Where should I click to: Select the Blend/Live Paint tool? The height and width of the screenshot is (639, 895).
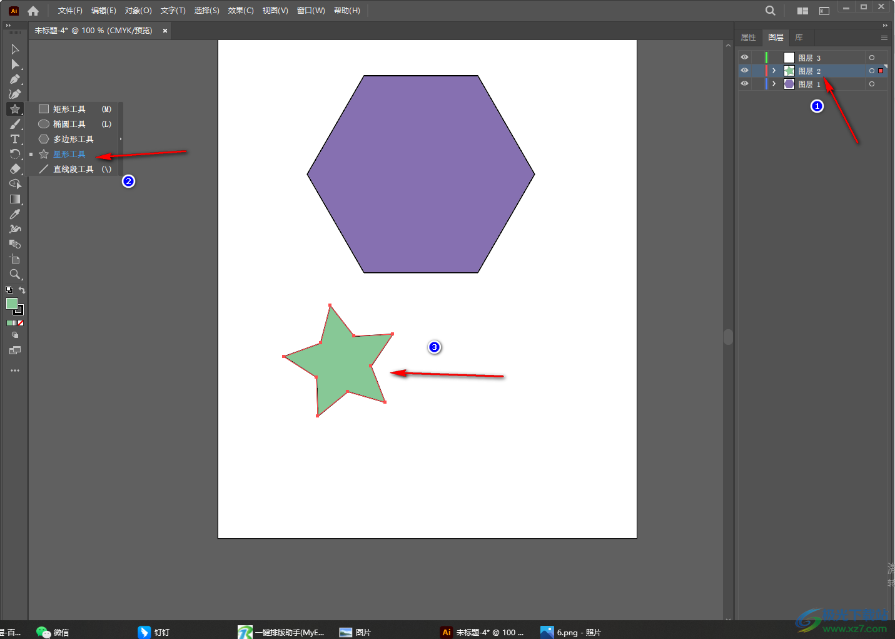[15, 244]
